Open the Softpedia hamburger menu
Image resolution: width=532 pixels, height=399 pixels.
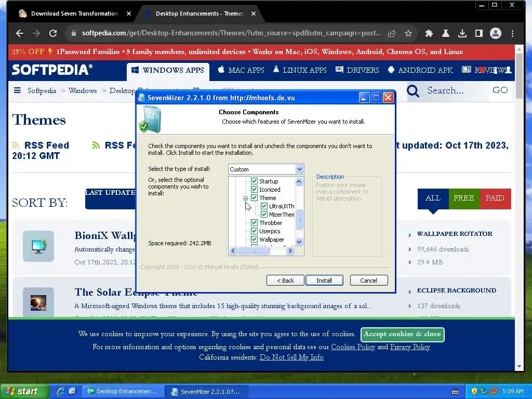[17, 90]
